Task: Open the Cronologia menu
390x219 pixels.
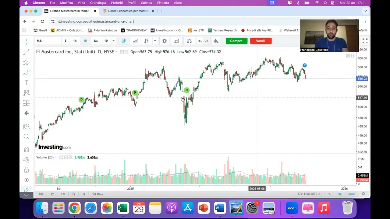Action: click(x=98, y=3)
